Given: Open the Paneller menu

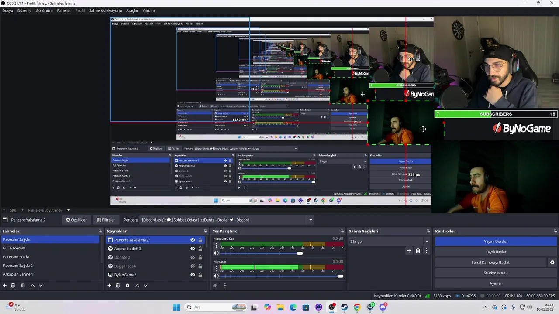Looking at the screenshot, I should 64,10.
